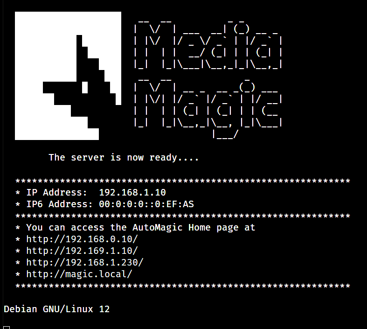Click the wolf's eye in the logo
Screen dimensions: 367x329
pyautogui.click(x=85, y=87)
